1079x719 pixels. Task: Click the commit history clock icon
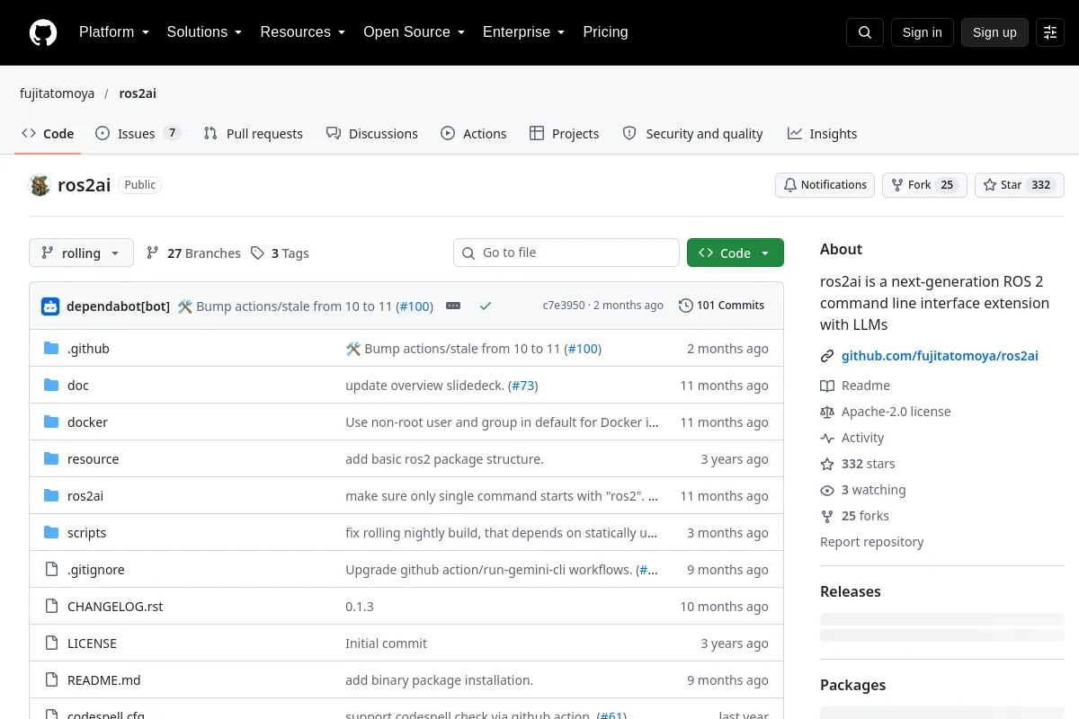[686, 306]
